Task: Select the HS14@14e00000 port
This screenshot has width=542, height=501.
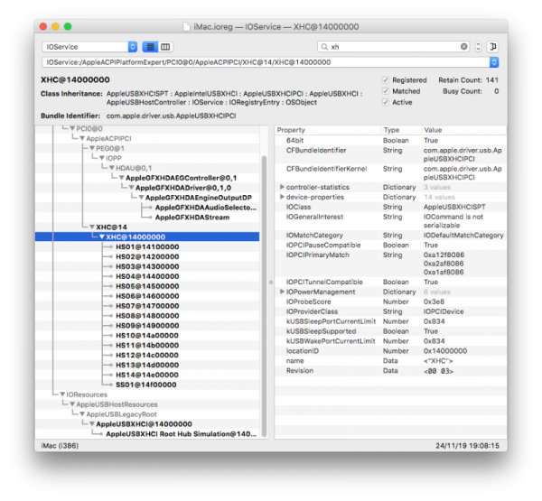Action: pos(147,375)
